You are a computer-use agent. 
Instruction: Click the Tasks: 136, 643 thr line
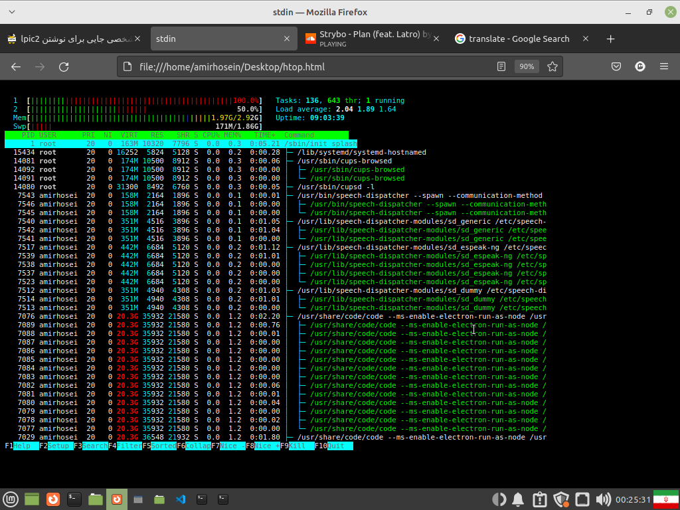click(340, 101)
